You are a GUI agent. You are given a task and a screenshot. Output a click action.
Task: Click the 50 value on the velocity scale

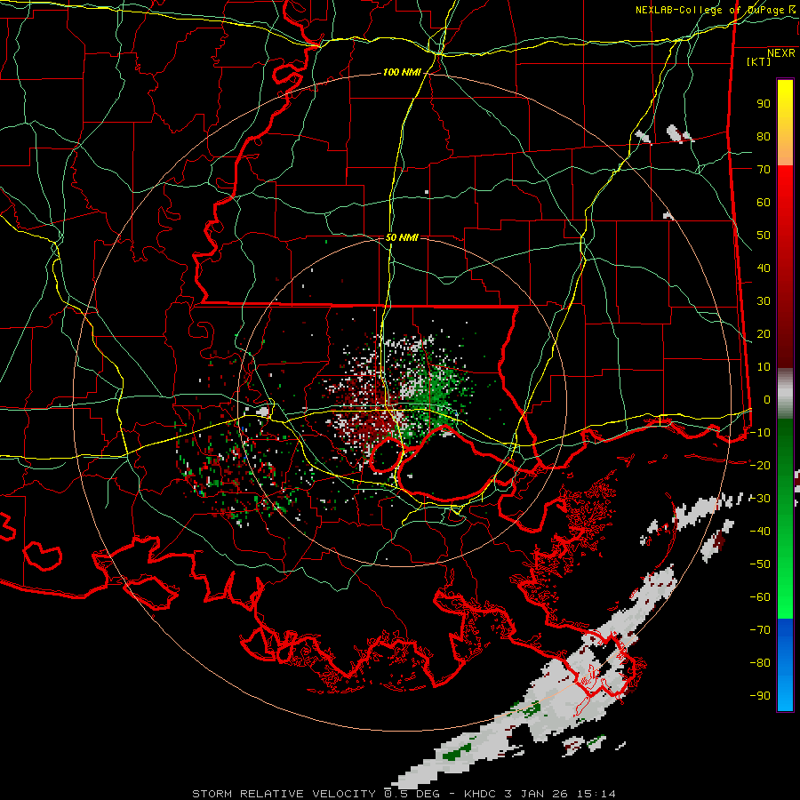(x=764, y=236)
